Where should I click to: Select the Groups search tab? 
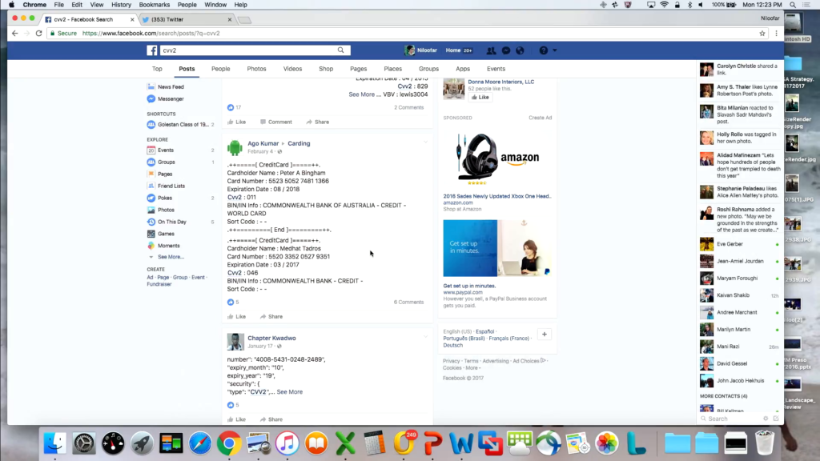pyautogui.click(x=428, y=69)
